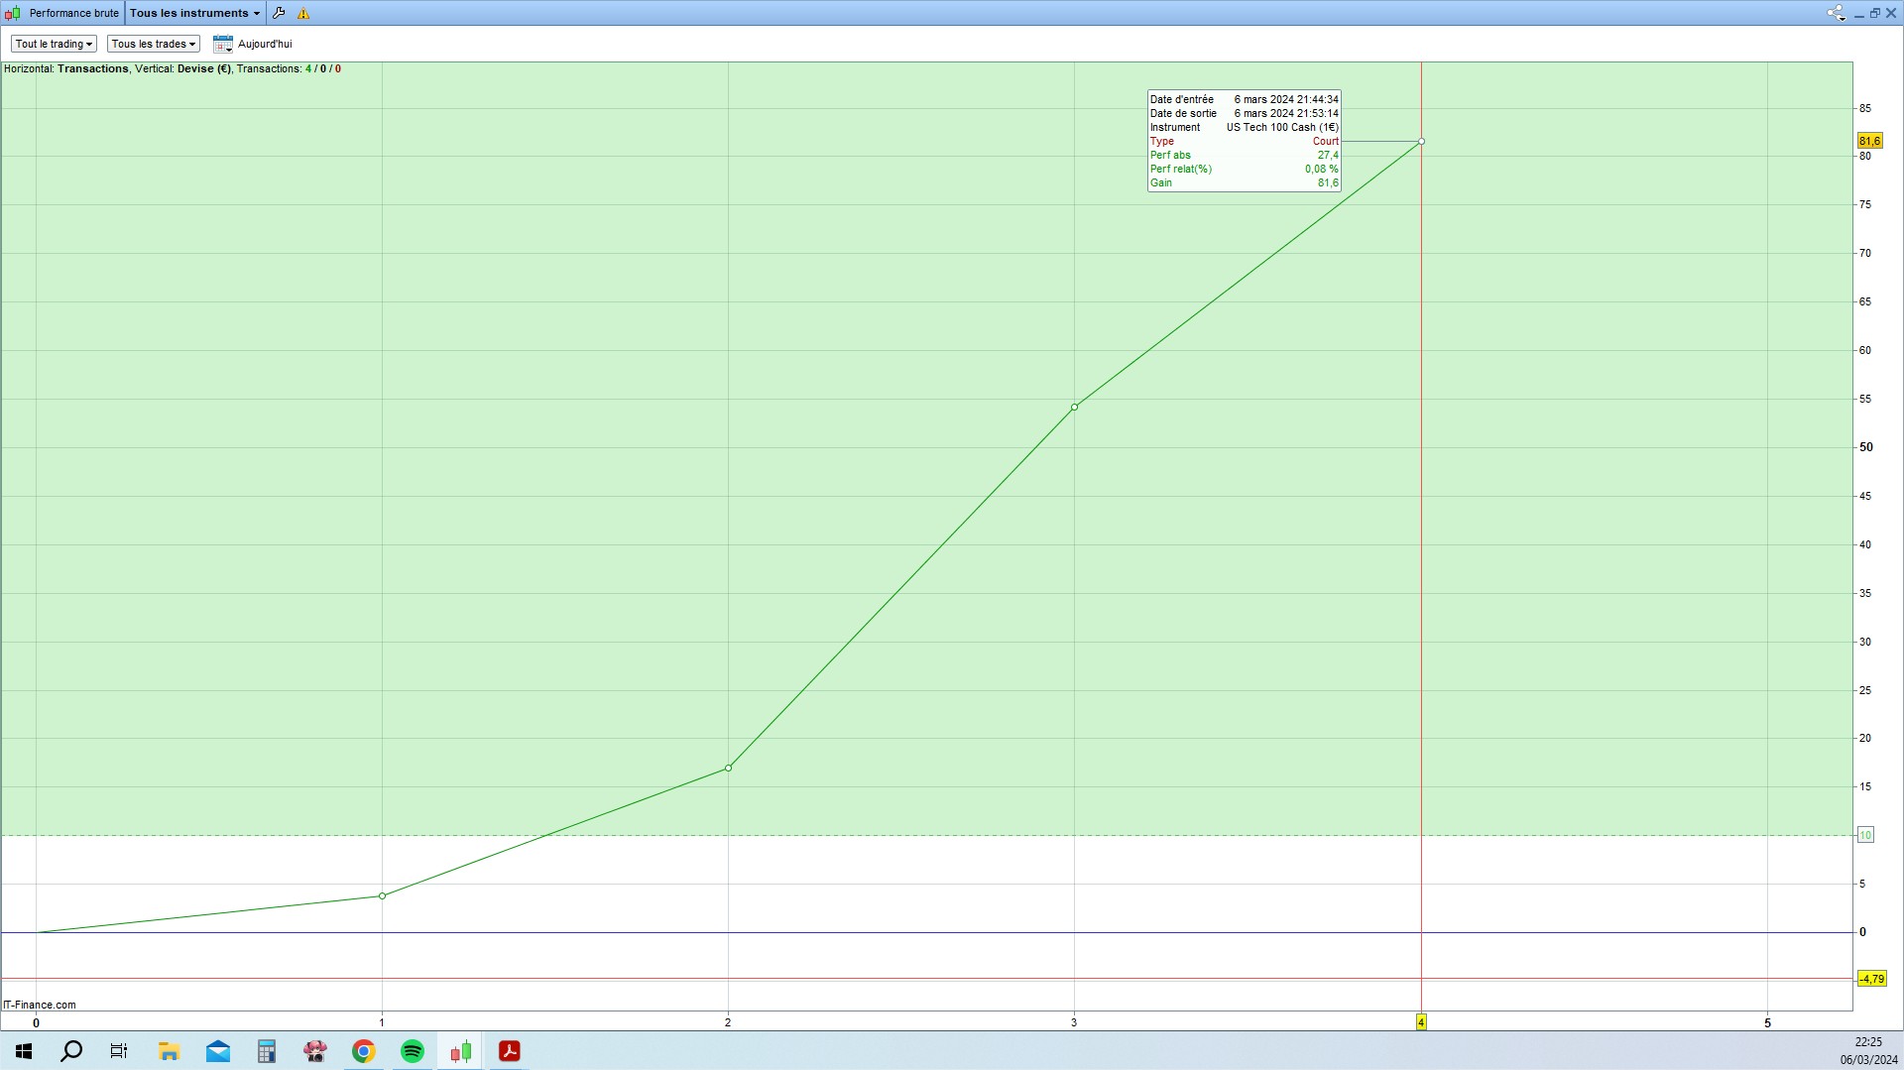
Task: Expand the Tout le trading dropdown
Action: point(54,44)
